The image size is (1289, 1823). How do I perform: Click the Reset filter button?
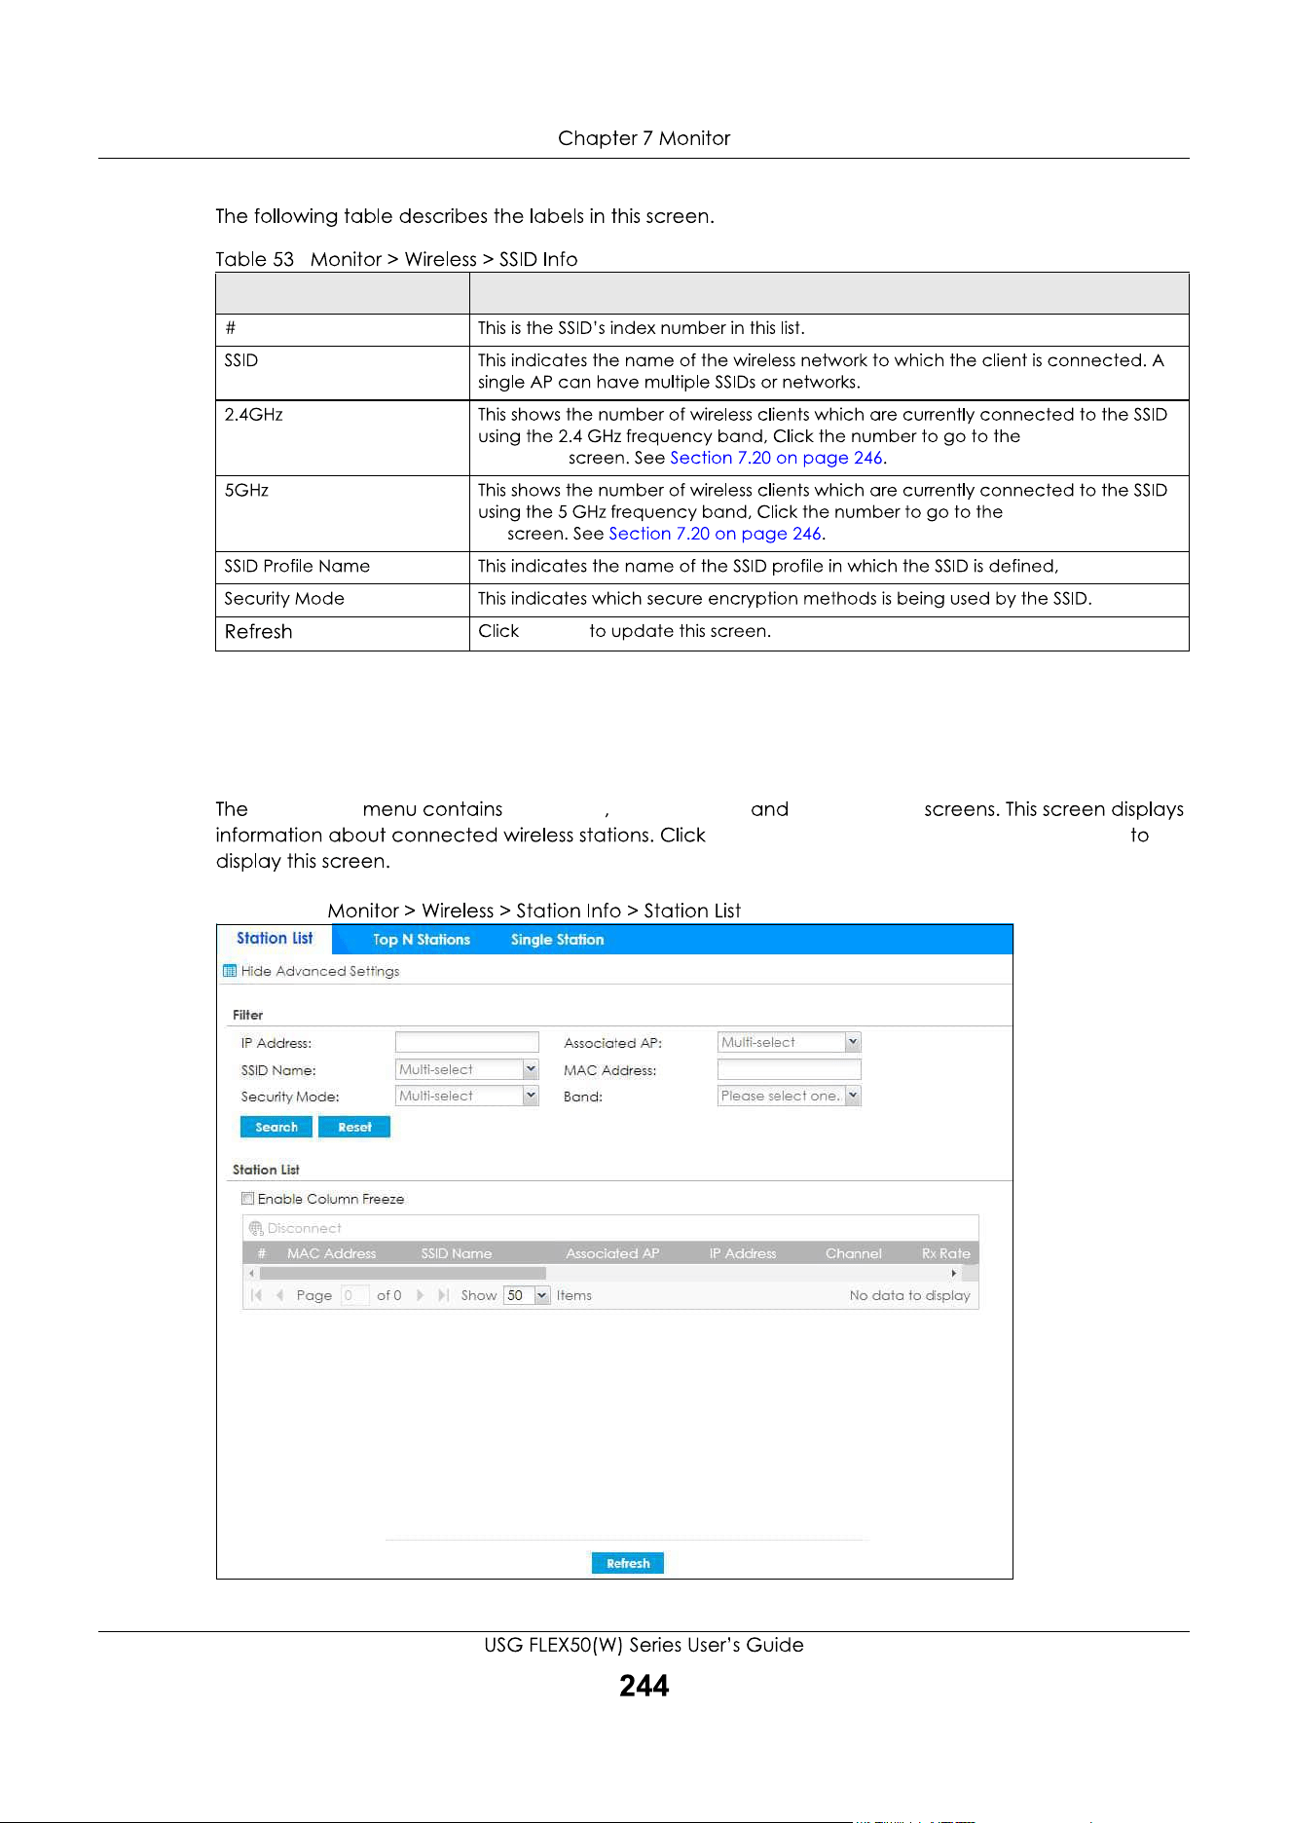(354, 1127)
